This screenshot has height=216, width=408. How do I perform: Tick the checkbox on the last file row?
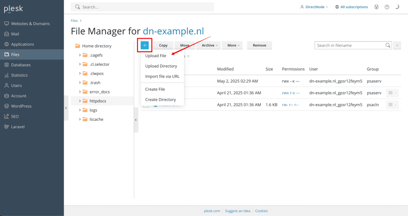146,105
